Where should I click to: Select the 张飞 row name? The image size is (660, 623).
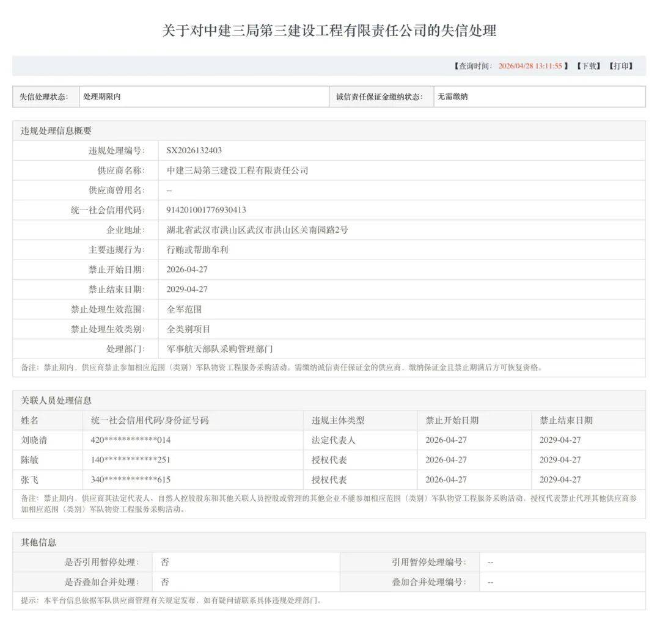click(x=29, y=479)
